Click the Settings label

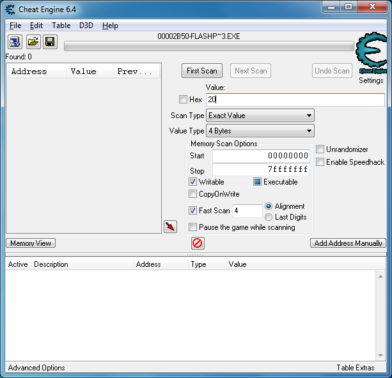click(371, 80)
